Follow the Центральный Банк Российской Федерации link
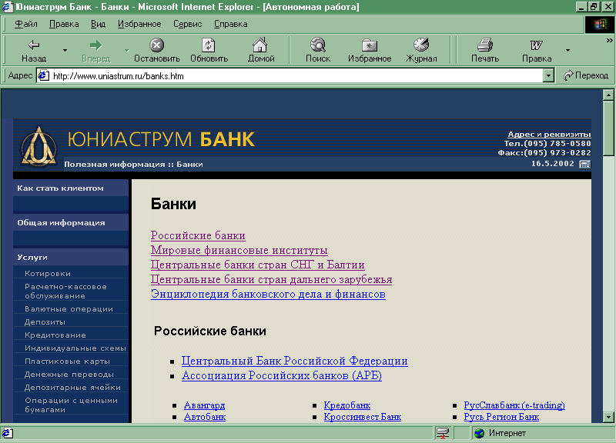 tap(294, 361)
